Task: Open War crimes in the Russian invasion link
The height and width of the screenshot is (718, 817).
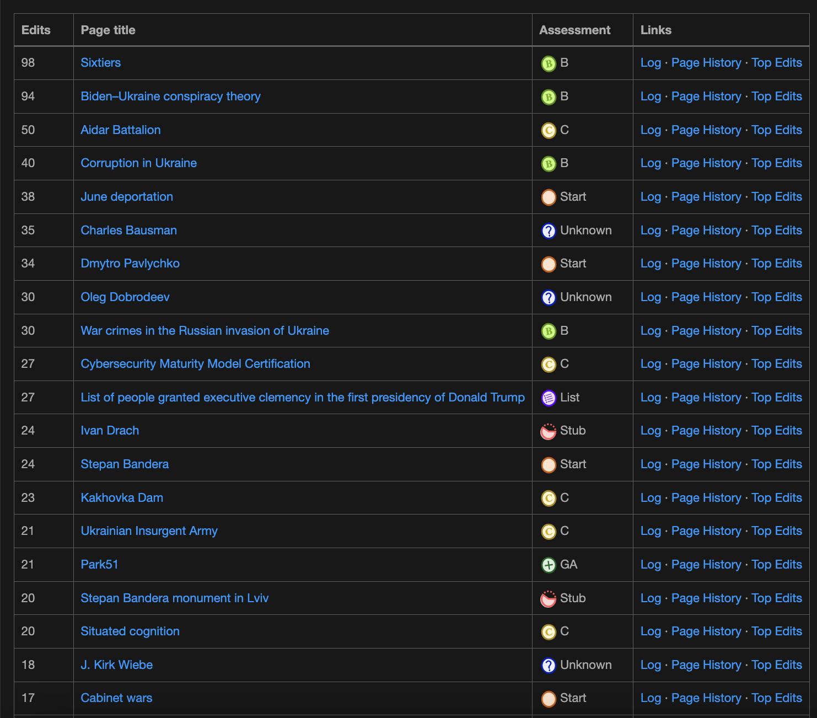Action: (205, 331)
